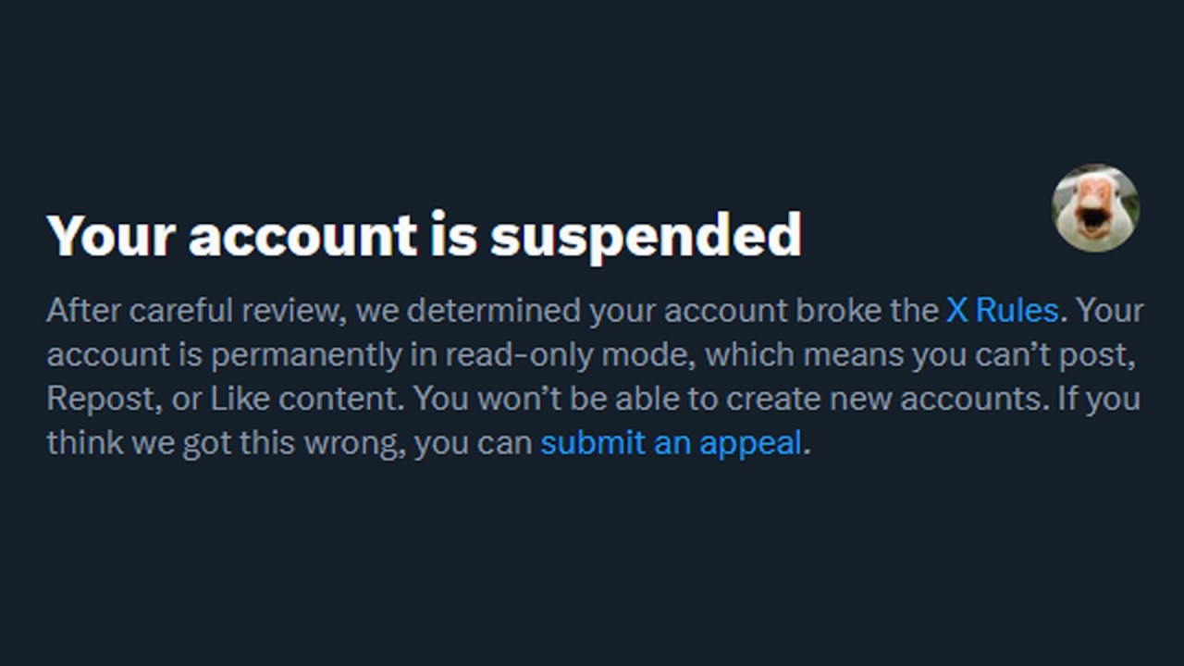1184x666 pixels.
Task: Click the "read-only mode" phrase
Action: tap(569, 354)
